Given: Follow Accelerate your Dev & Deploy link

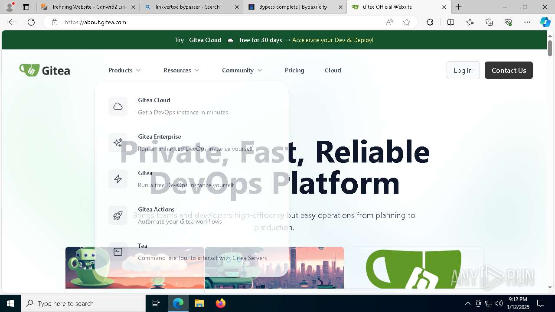Looking at the screenshot, I should tap(333, 40).
